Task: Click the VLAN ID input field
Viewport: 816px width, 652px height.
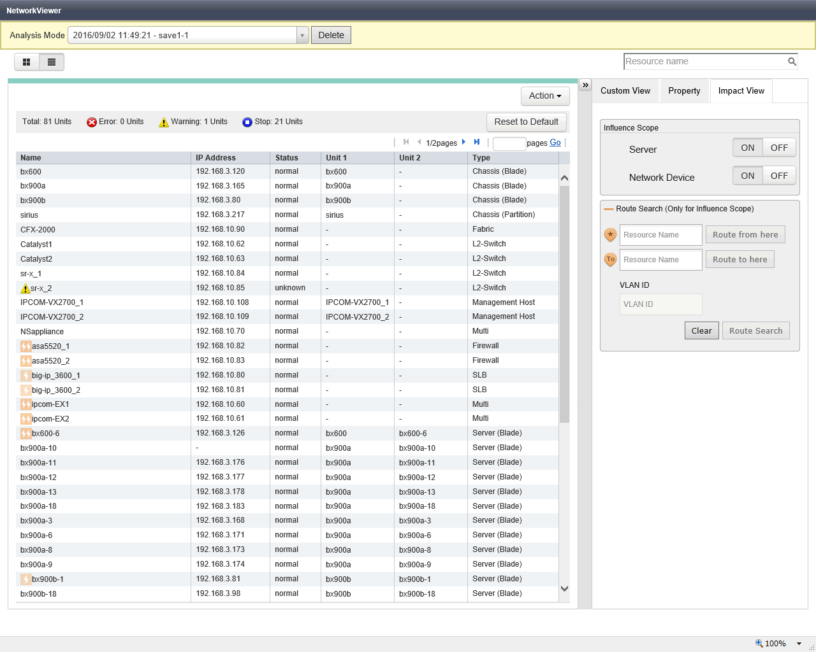Action: point(660,304)
